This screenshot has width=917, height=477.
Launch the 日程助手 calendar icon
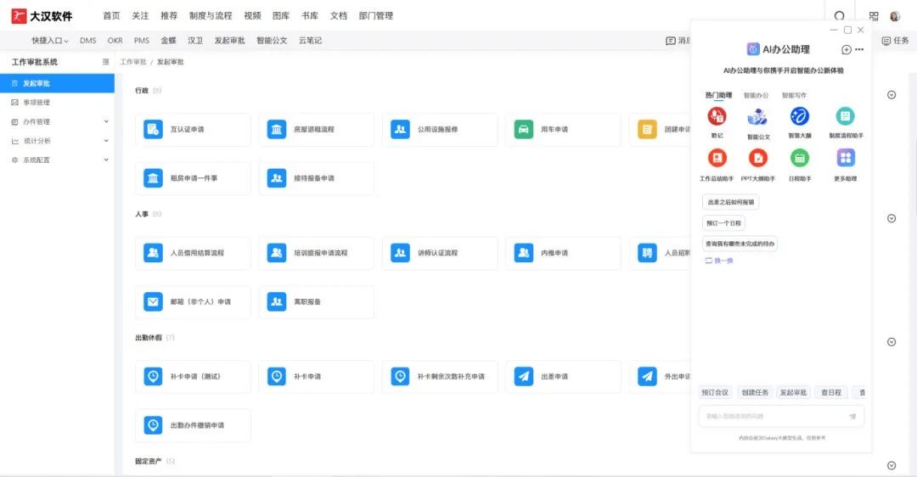coord(799,158)
